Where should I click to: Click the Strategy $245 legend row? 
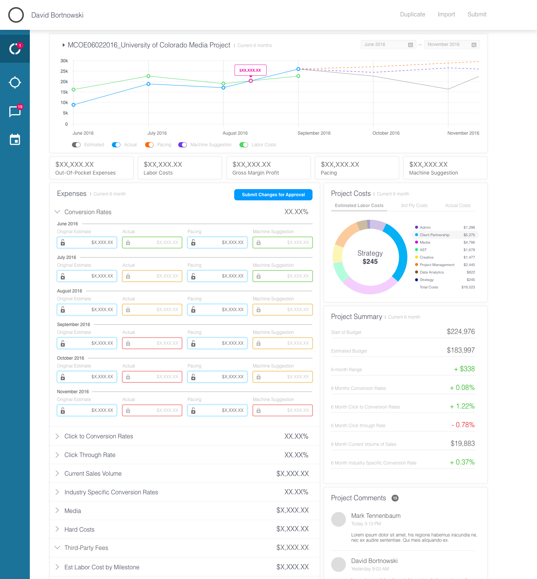(445, 280)
